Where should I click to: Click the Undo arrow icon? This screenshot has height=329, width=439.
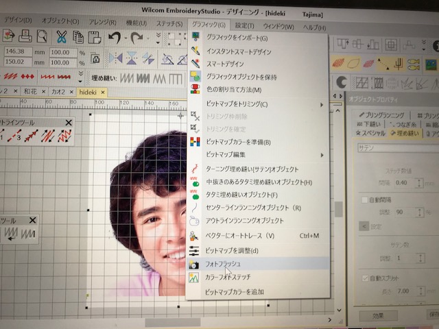click(x=115, y=38)
